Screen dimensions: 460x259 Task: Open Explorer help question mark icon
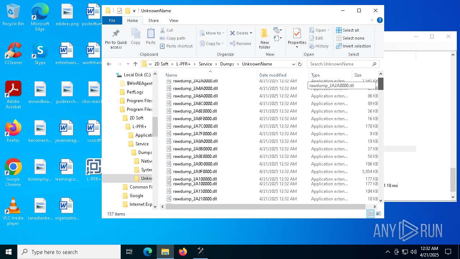point(379,21)
